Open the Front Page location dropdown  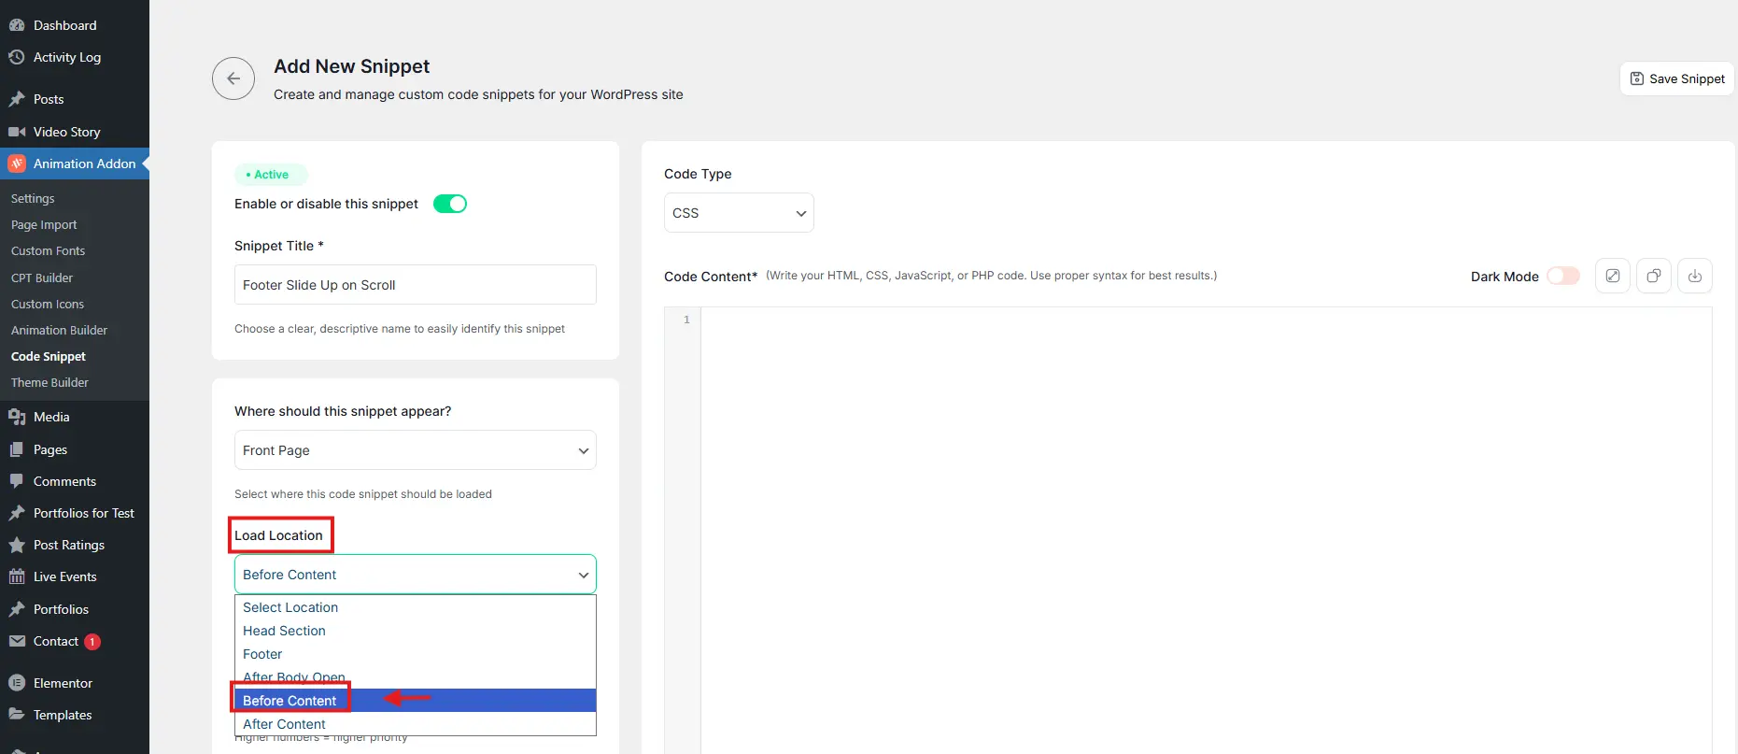tap(415, 450)
